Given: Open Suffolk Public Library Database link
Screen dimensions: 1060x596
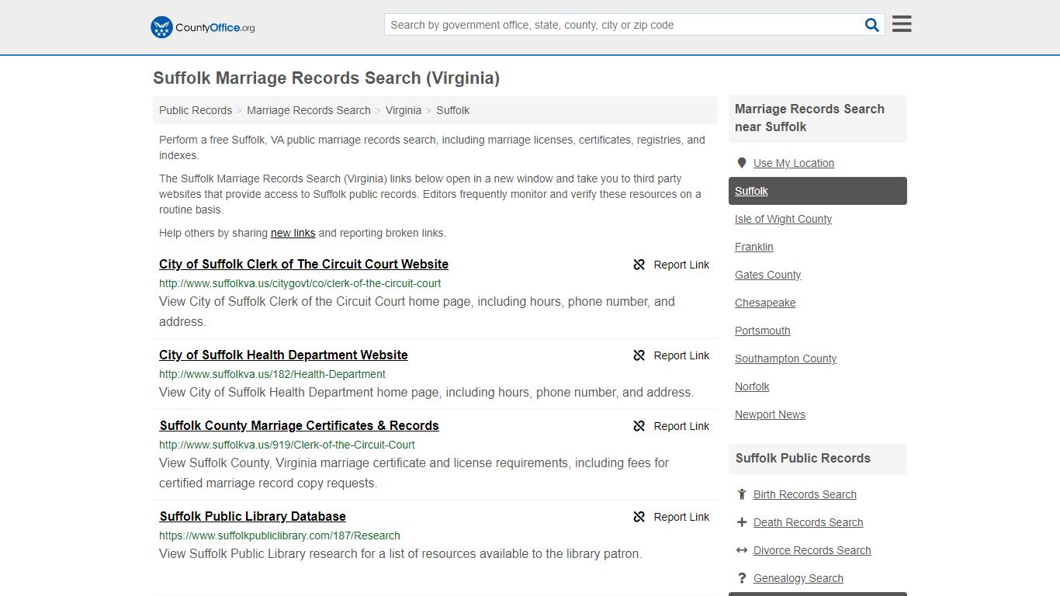Looking at the screenshot, I should [x=253, y=516].
